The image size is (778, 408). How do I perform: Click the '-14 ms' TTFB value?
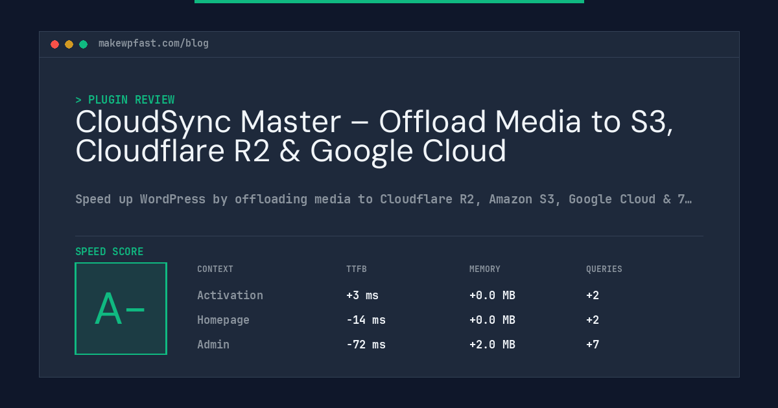click(366, 320)
